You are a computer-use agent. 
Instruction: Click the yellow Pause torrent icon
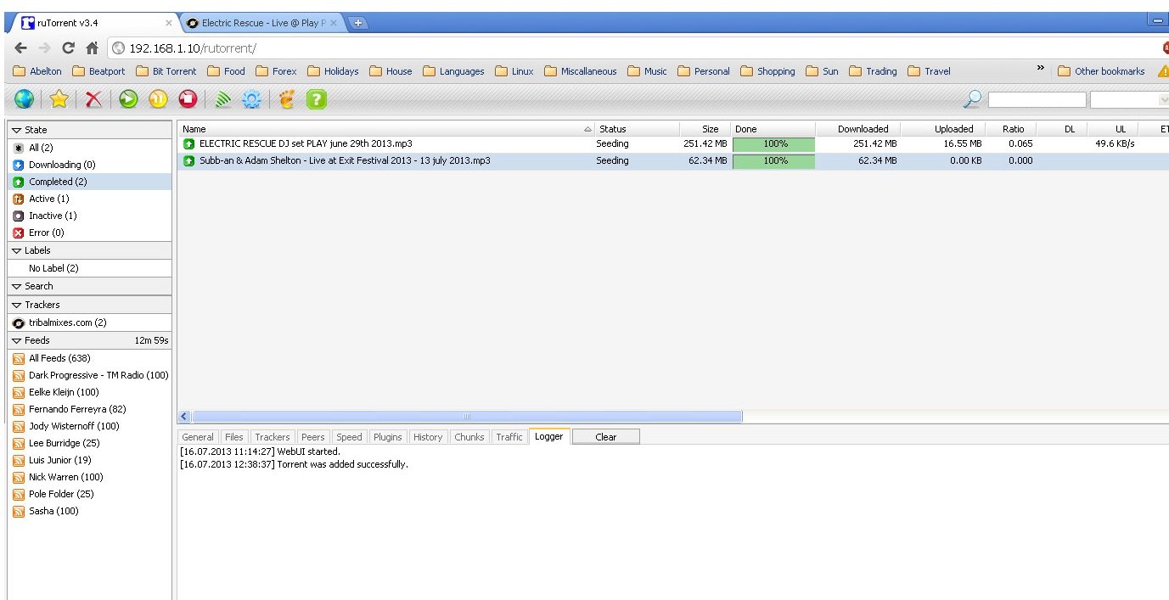pos(158,100)
